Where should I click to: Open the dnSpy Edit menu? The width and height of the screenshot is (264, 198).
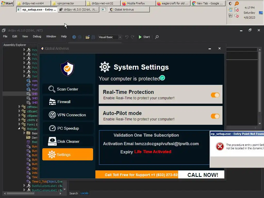point(15,36)
